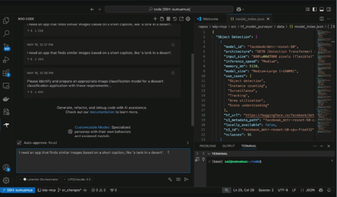Viewport: 337px width, 197px height.
Task: Change UTF-8 encoding in status bar
Action: (283, 190)
